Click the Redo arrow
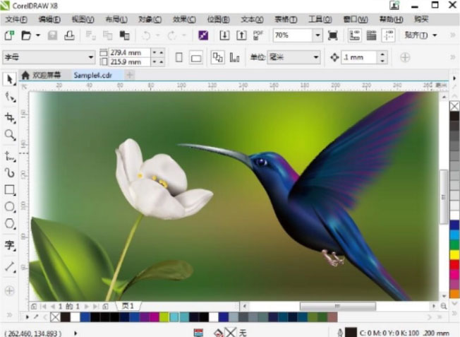The image size is (460, 337). click(172, 35)
